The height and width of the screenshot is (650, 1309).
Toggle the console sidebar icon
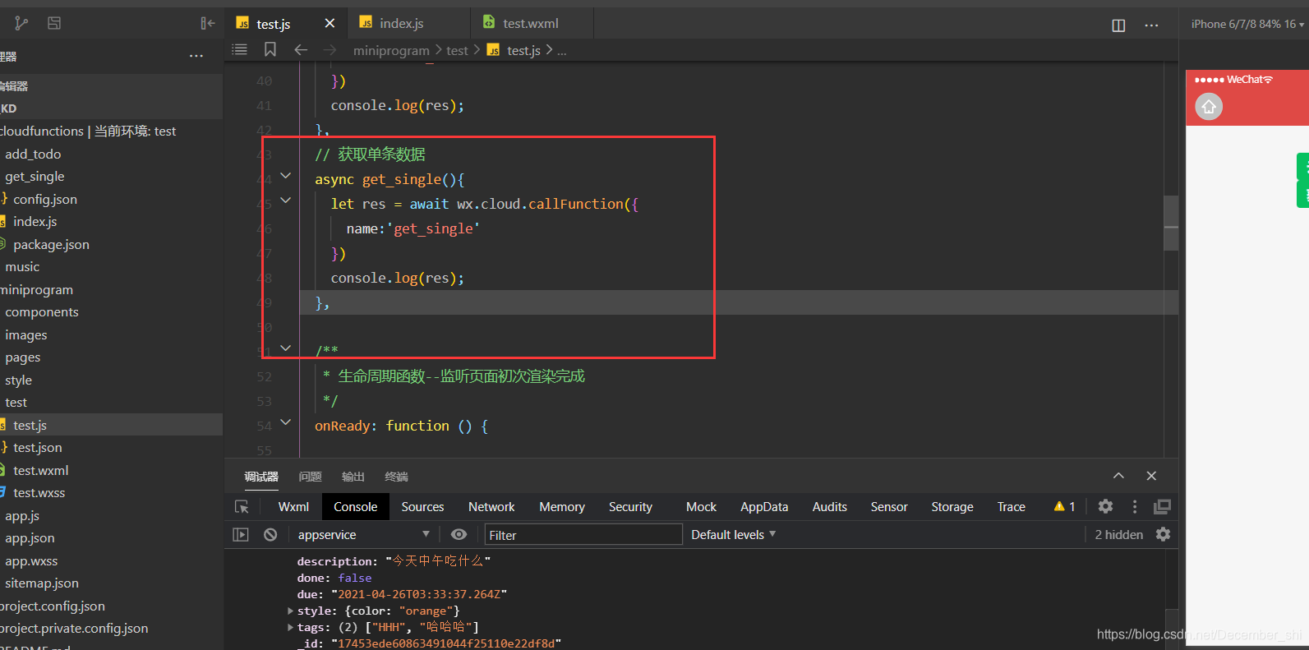[x=241, y=534]
